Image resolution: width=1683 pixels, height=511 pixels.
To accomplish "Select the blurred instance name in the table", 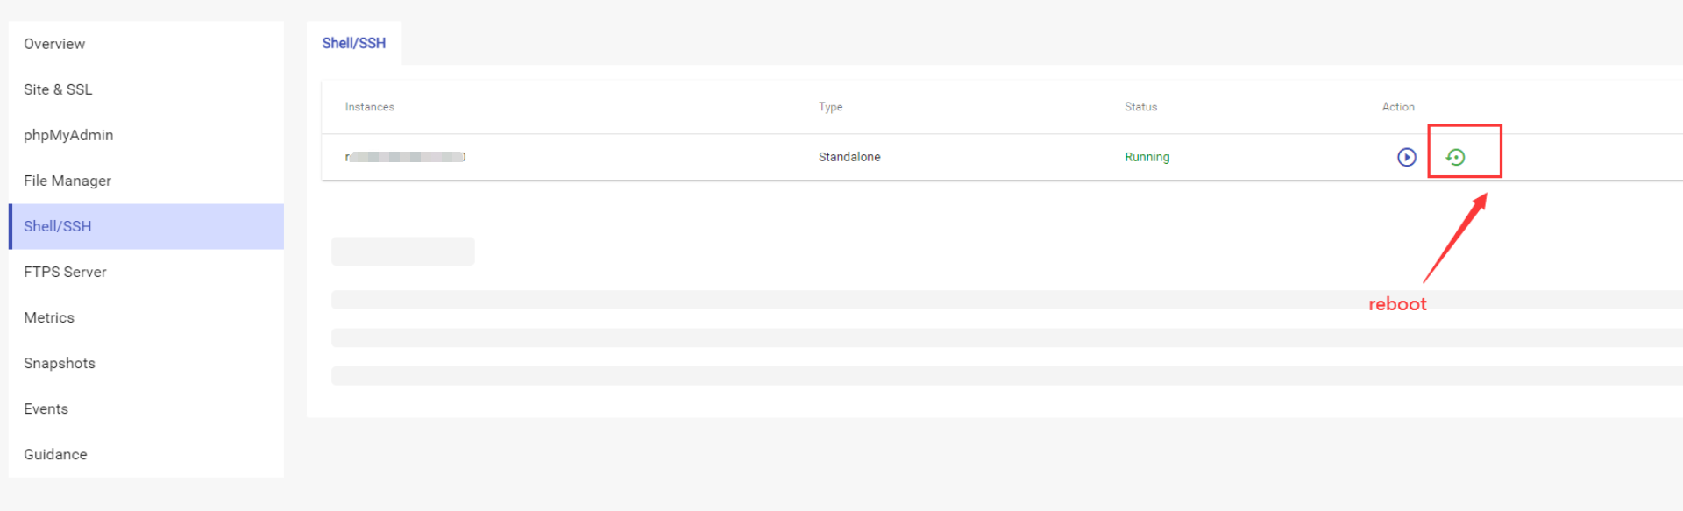I will click(405, 157).
